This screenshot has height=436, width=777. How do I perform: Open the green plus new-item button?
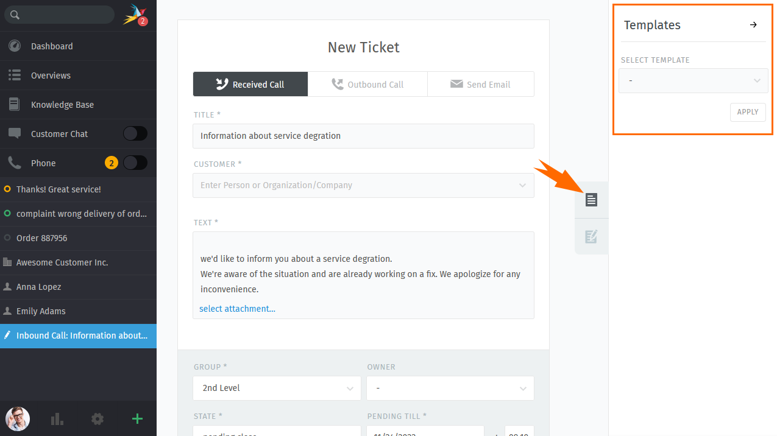point(137,418)
